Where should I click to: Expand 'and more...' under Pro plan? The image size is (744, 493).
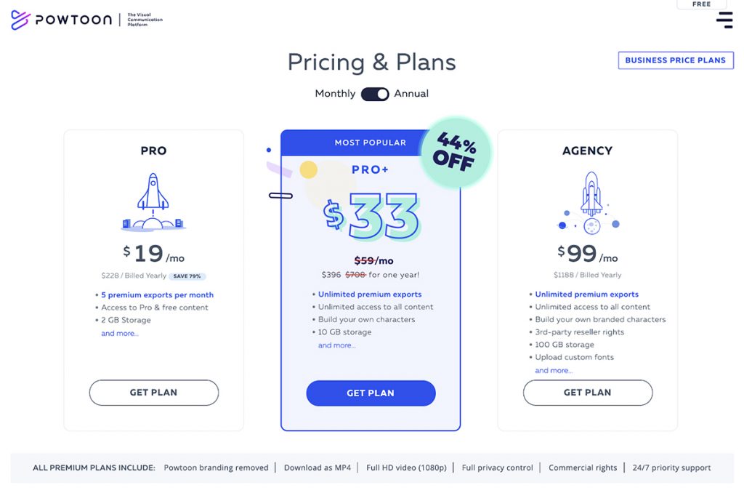click(120, 334)
